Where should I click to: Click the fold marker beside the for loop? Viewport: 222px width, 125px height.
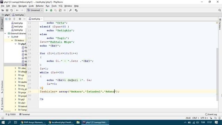(39, 53)
